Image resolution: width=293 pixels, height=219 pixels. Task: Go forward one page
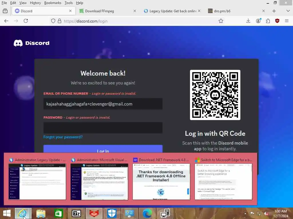point(16,21)
